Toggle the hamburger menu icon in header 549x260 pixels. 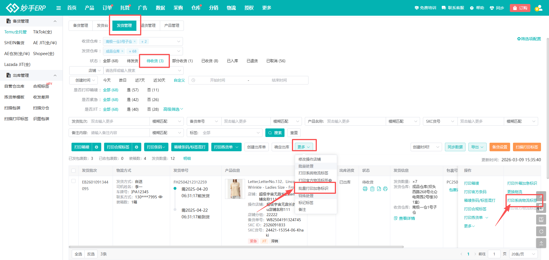tap(59, 8)
